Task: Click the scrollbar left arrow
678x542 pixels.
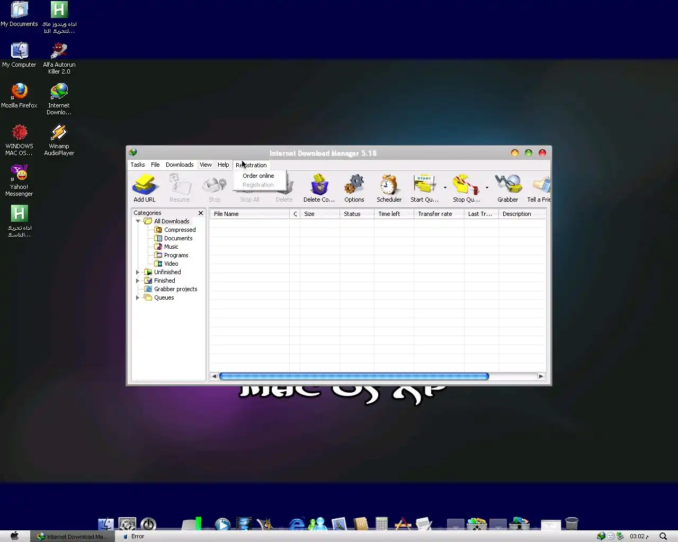Action: coord(214,376)
